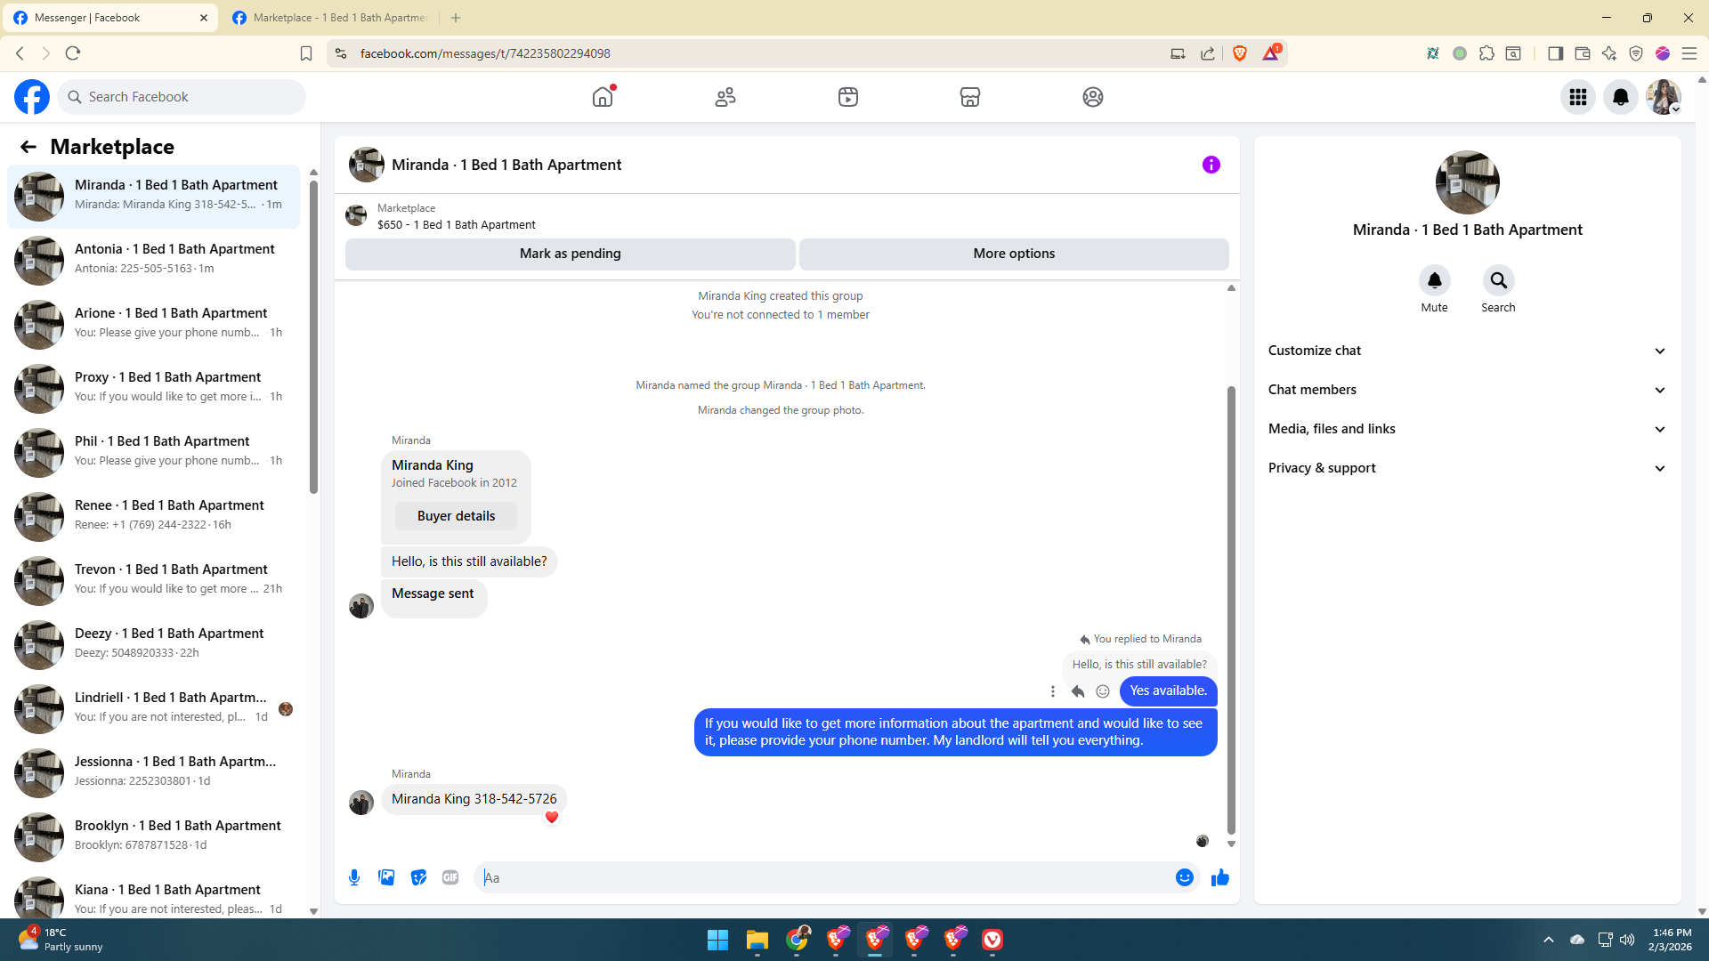Open the GIF picker icon

[450, 877]
